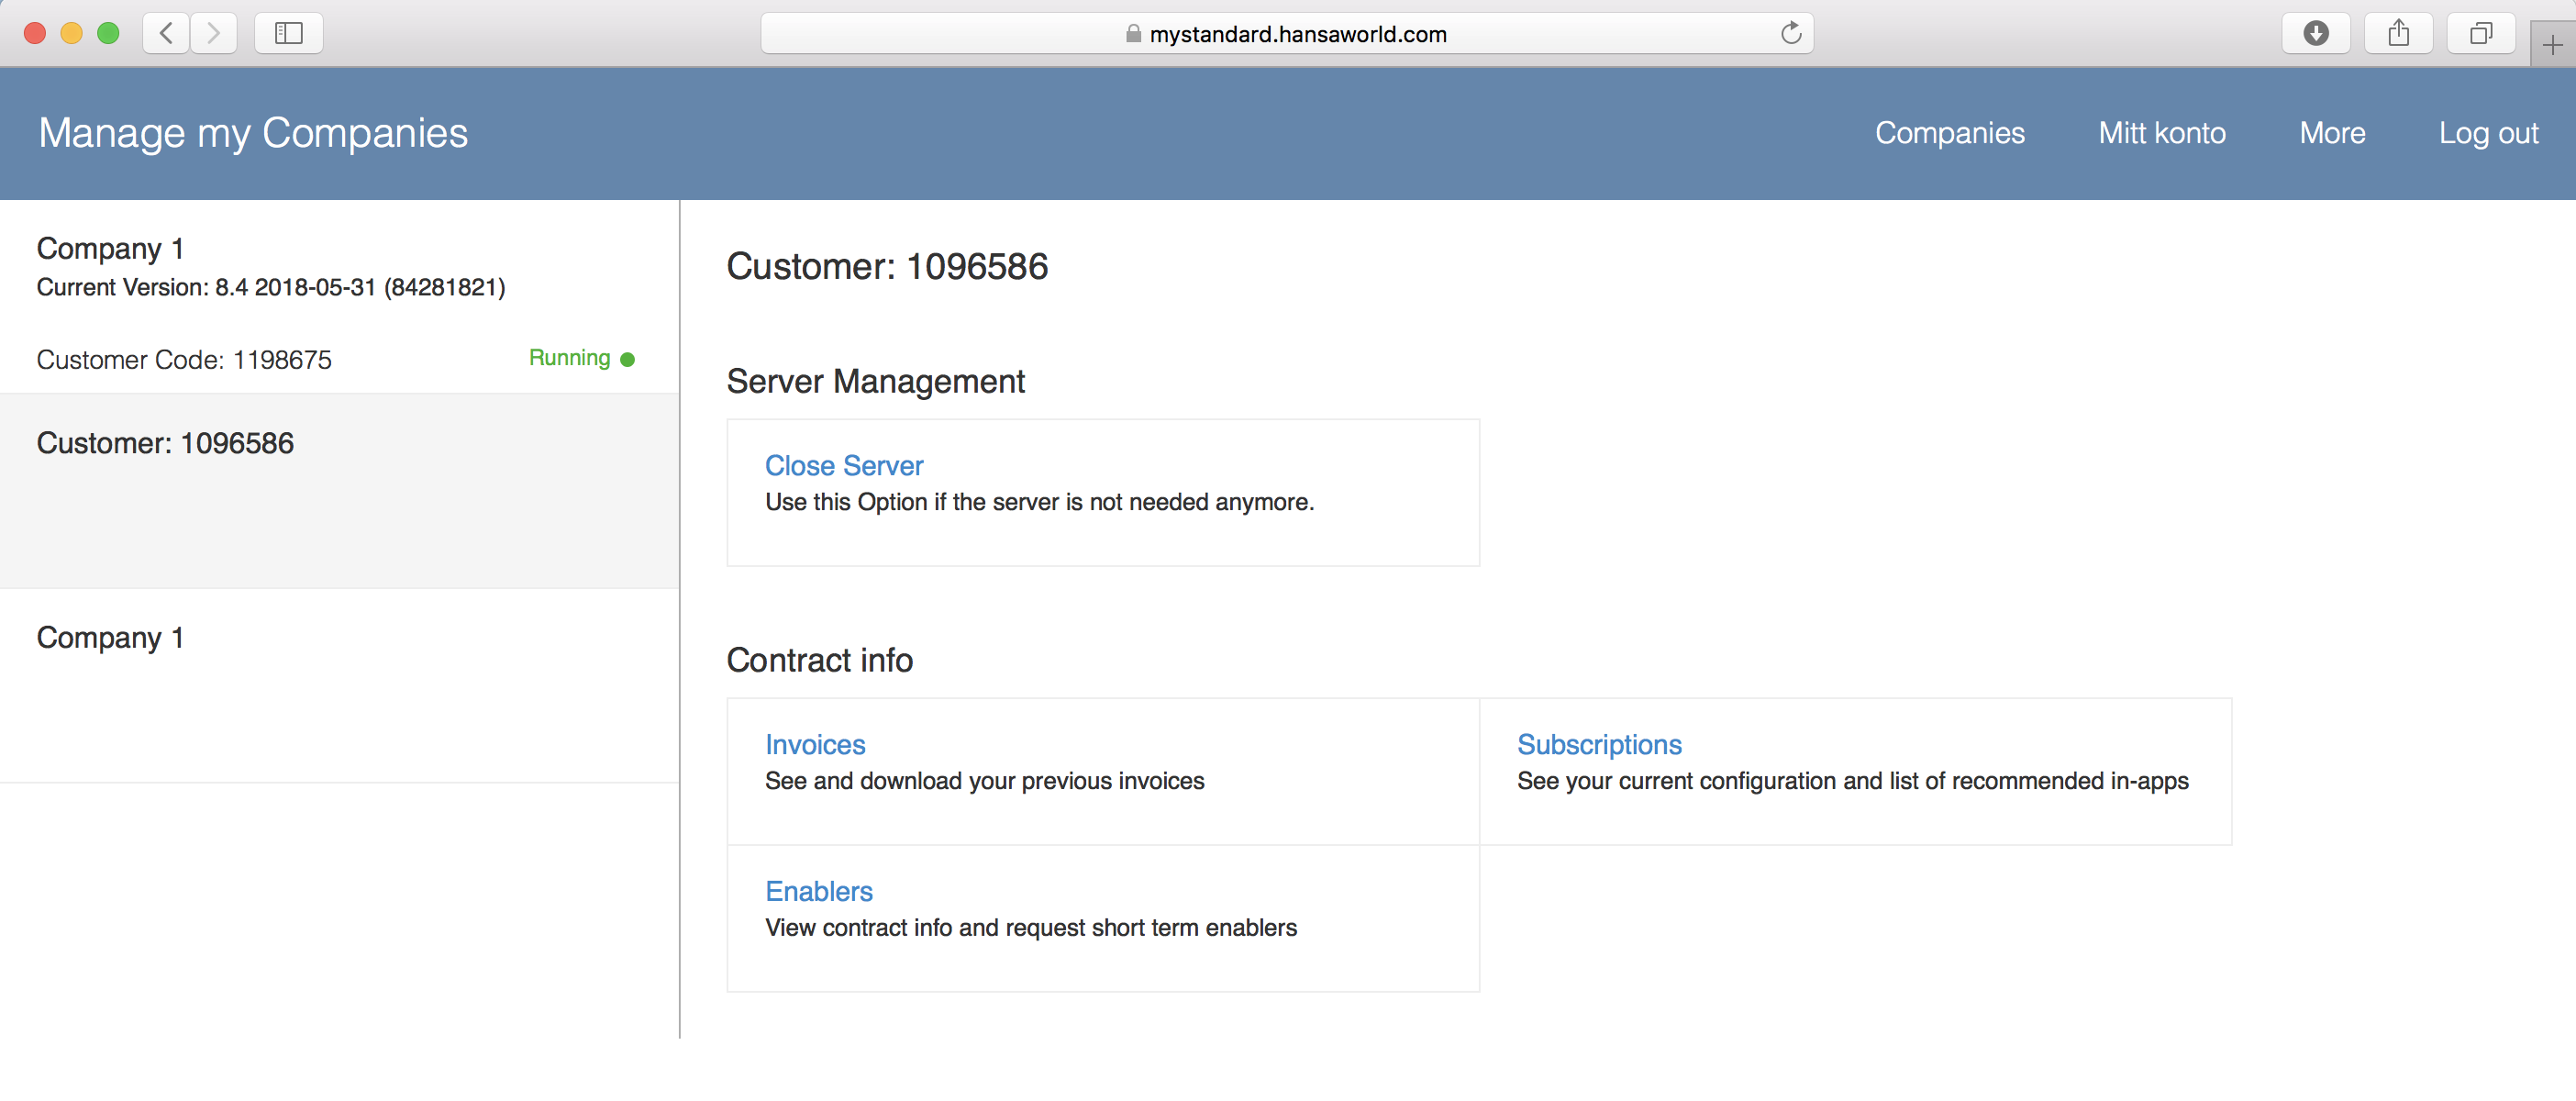
Task: Minimize window using yellow button
Action: (72, 34)
